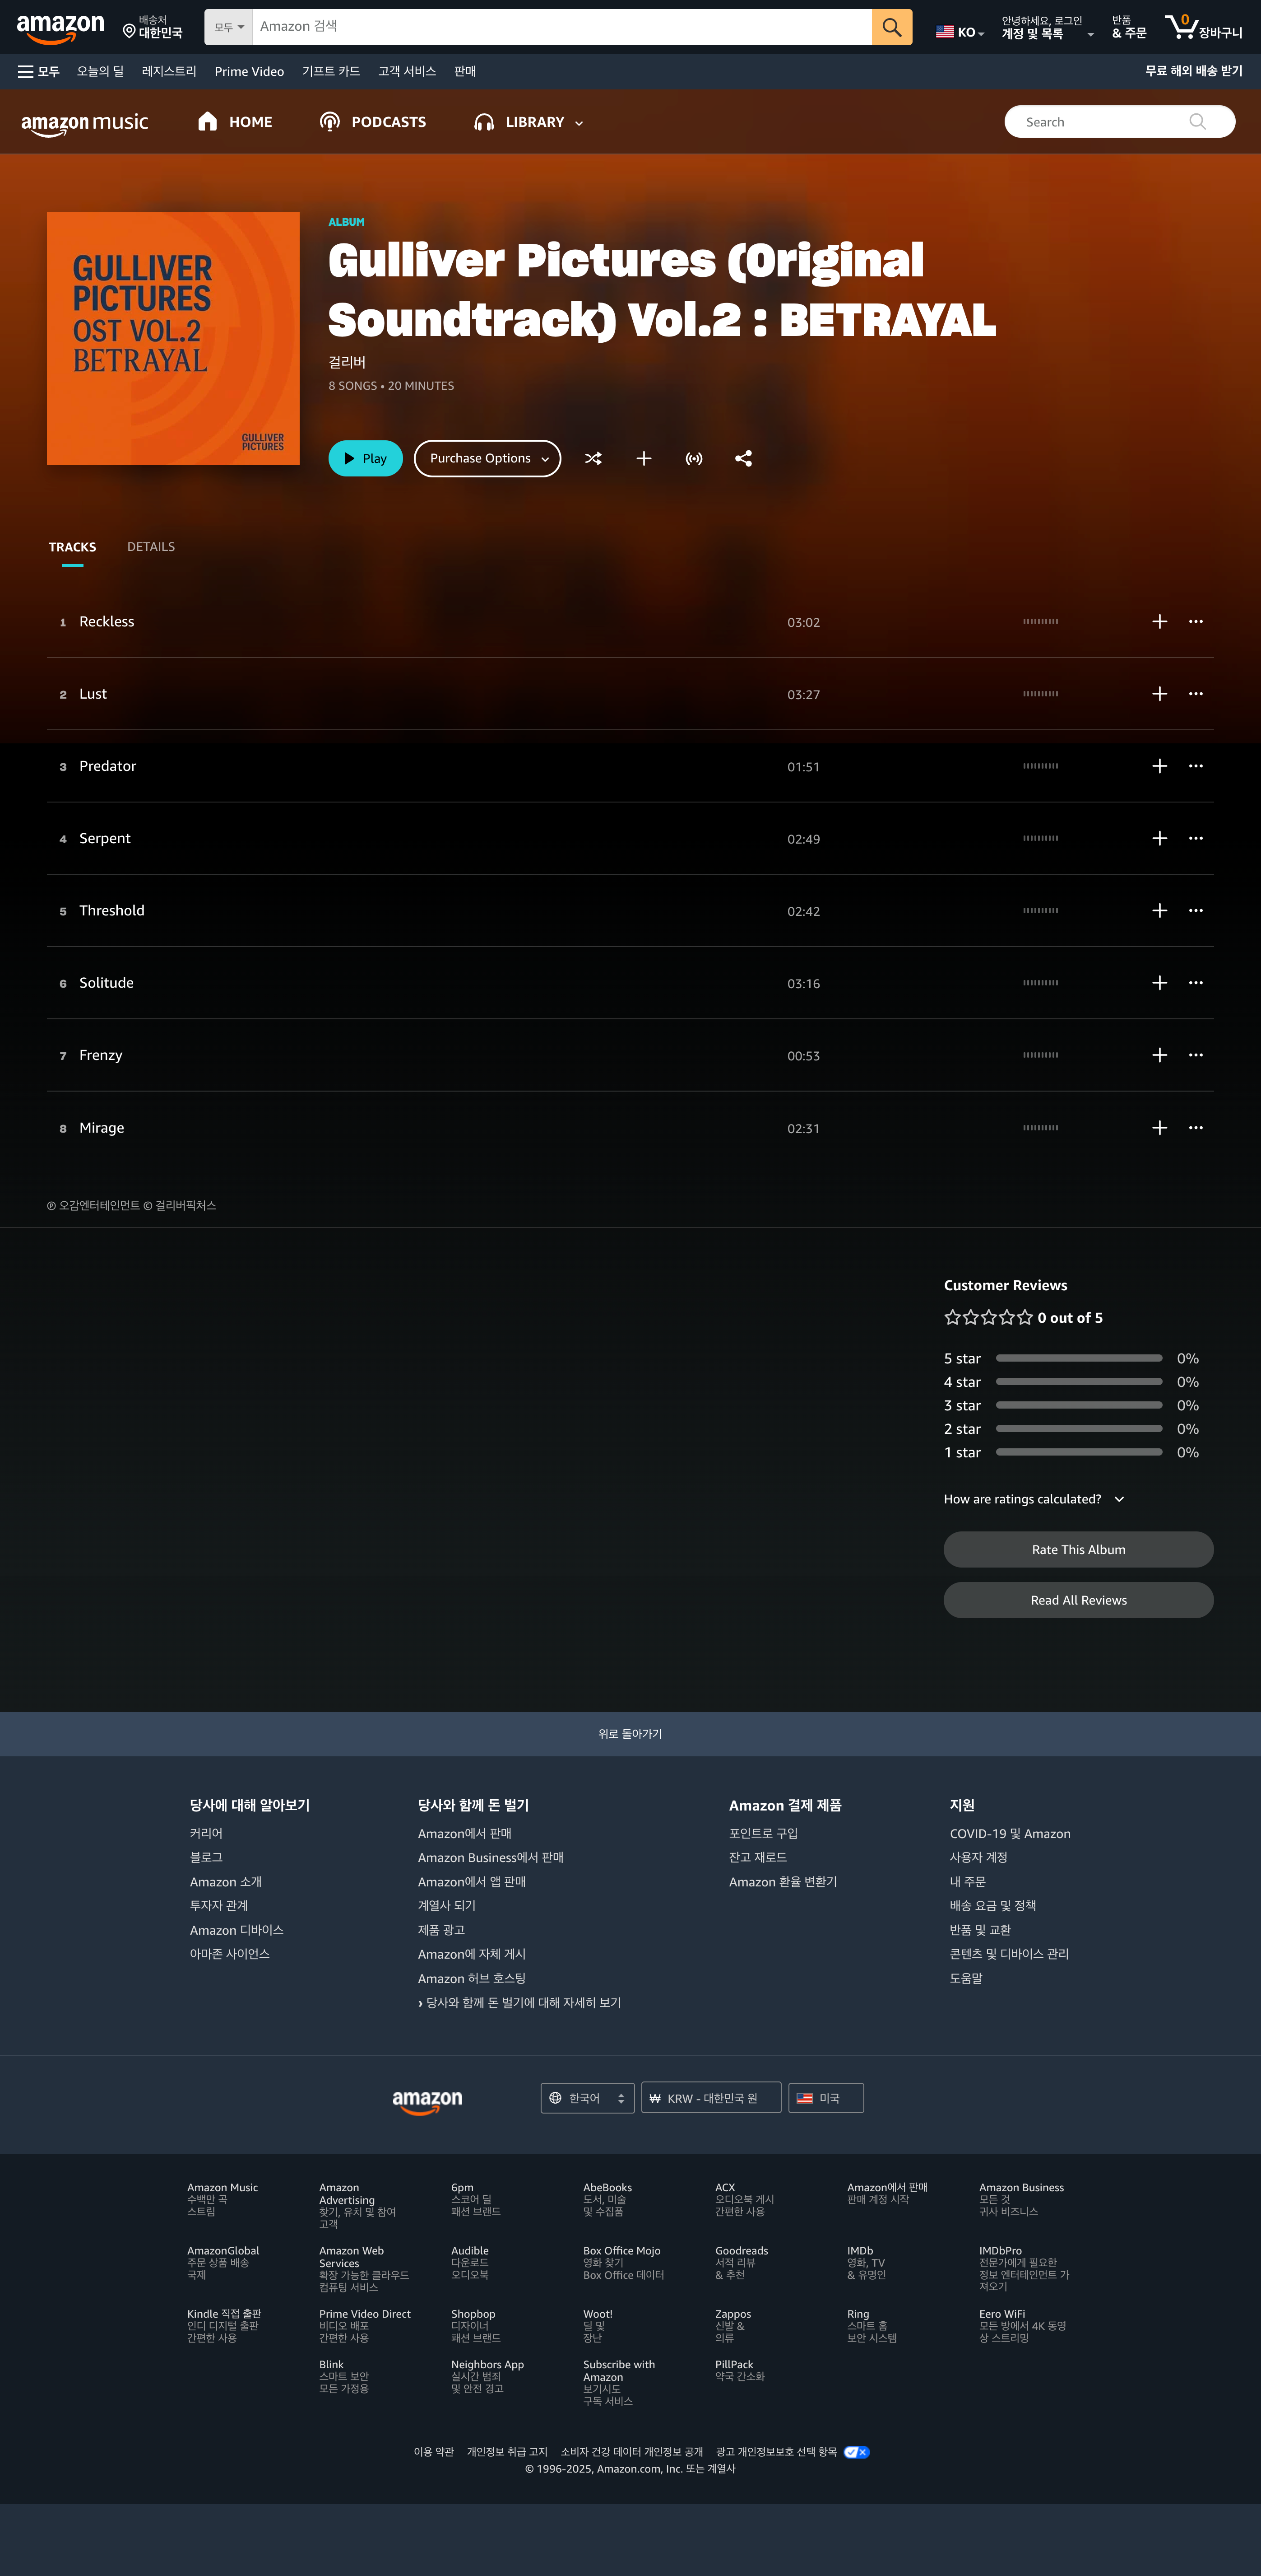Add Serpent track with plus icon
Viewport: 1261px width, 2576px height.
[x=1159, y=839]
